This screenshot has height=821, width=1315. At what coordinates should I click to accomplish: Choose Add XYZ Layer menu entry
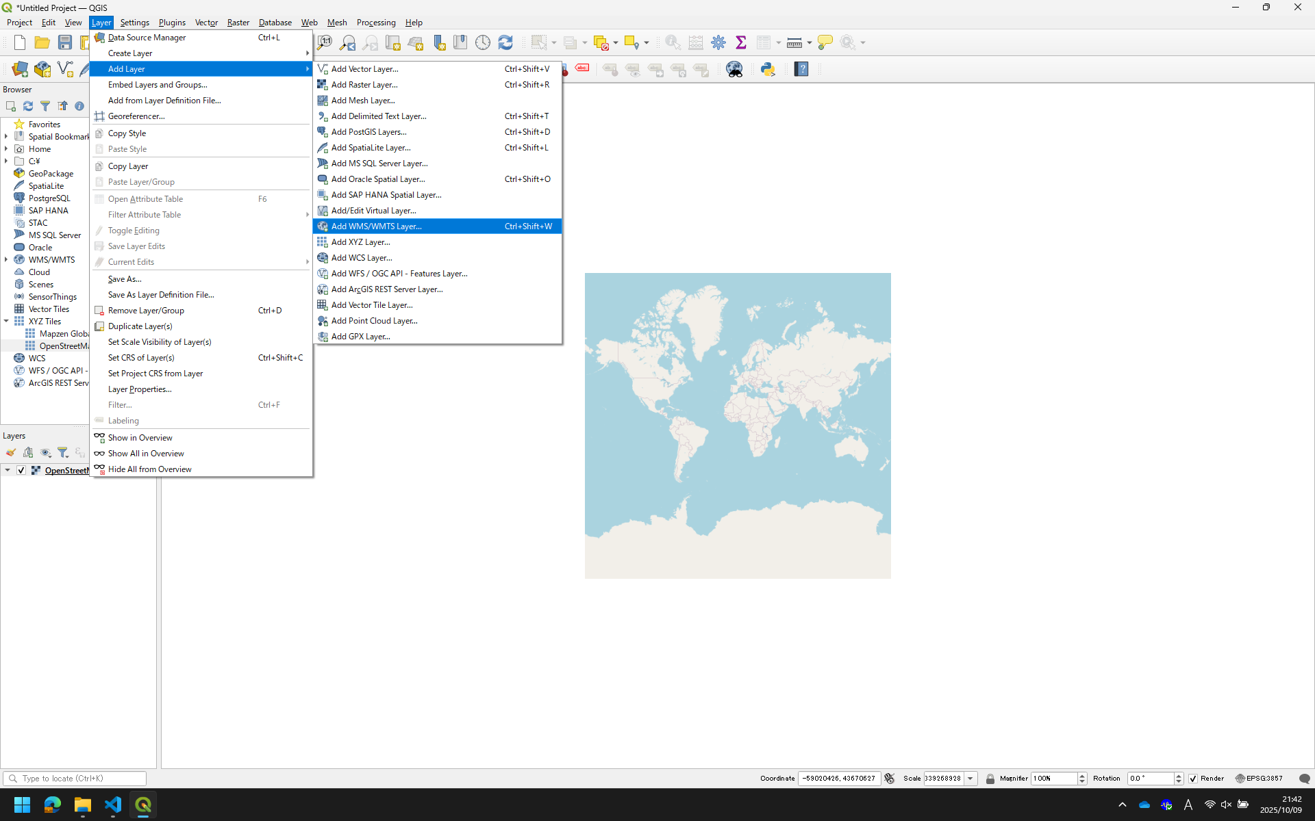[360, 242]
